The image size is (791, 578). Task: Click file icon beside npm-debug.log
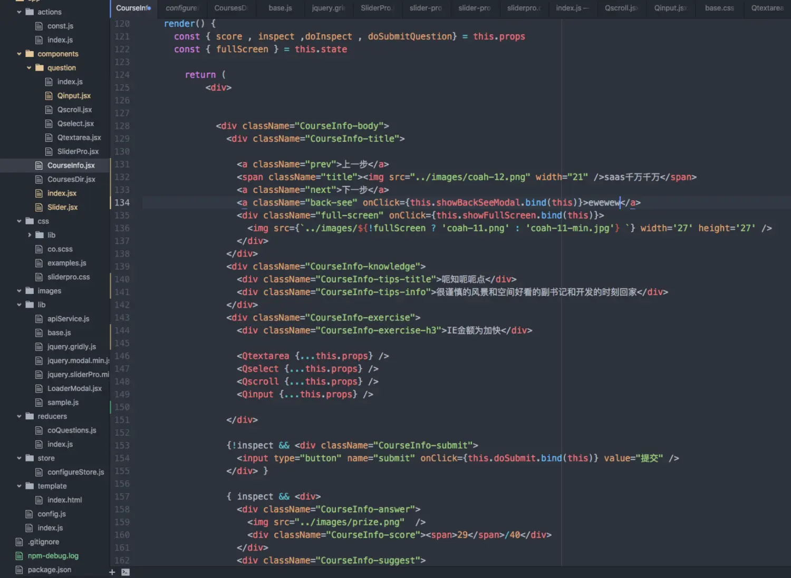click(x=20, y=556)
